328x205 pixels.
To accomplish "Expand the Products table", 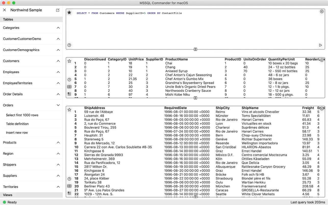I will (58, 142).
